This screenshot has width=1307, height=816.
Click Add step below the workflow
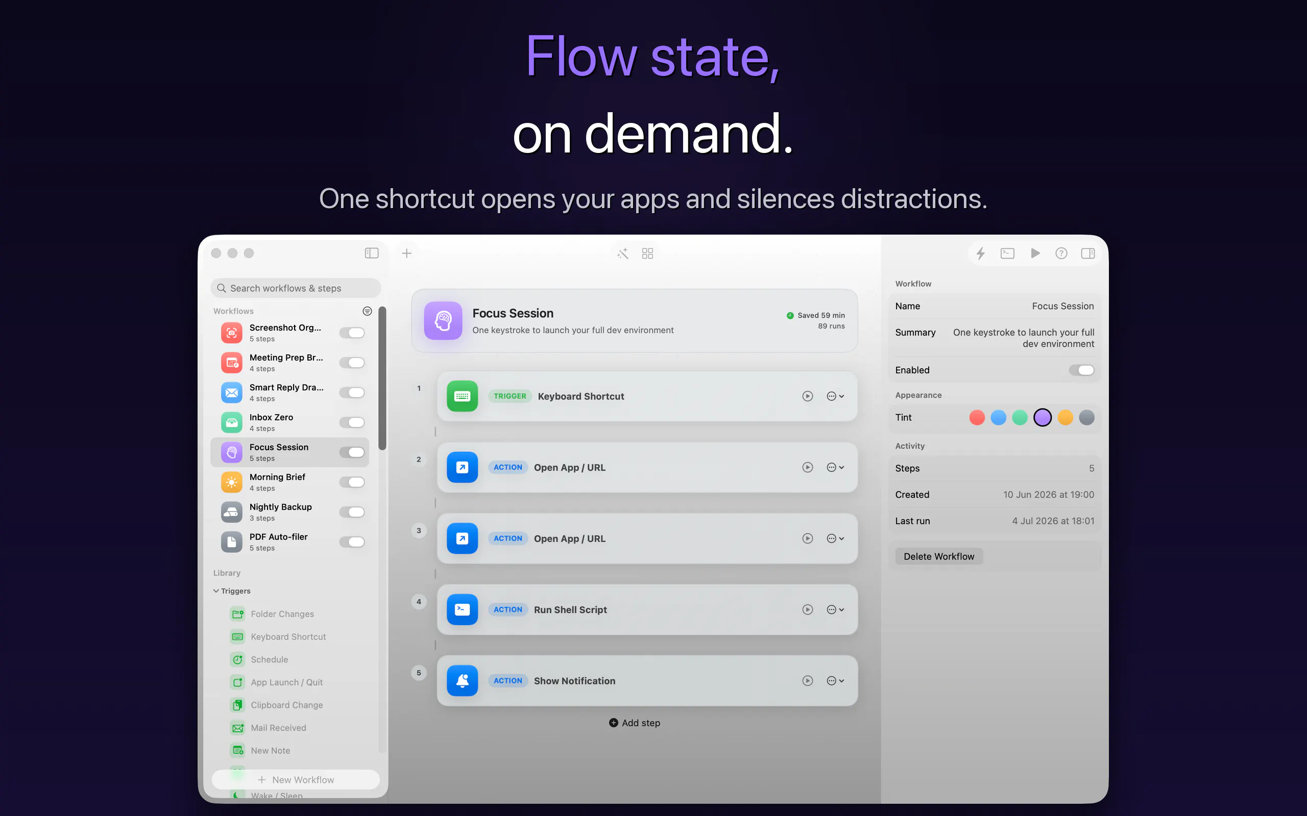click(x=635, y=723)
